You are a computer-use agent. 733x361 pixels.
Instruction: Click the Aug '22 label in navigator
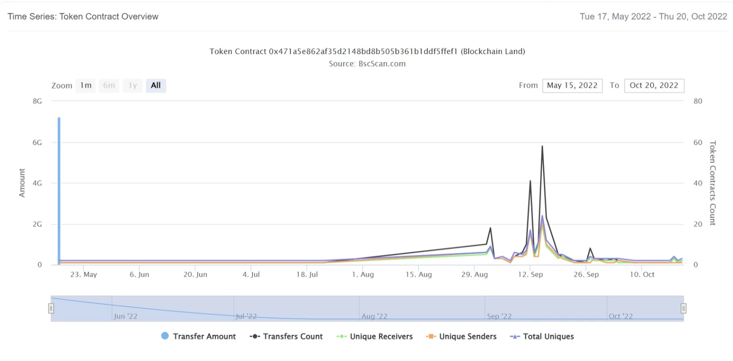pos(374,316)
